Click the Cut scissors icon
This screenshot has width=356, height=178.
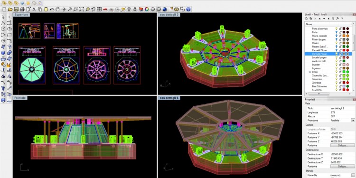click(34, 9)
